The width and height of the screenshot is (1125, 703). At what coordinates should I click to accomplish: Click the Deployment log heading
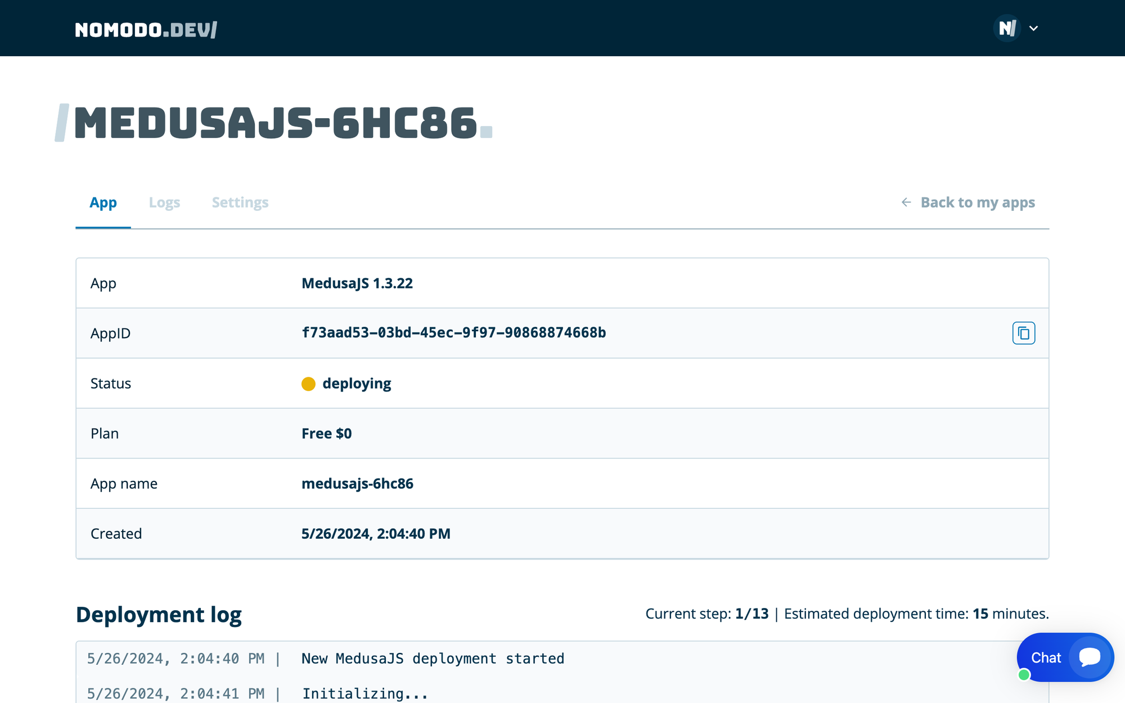point(159,614)
